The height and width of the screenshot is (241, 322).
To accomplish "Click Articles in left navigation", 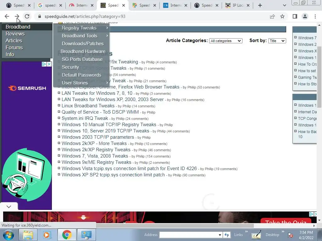I will click(x=14, y=40).
